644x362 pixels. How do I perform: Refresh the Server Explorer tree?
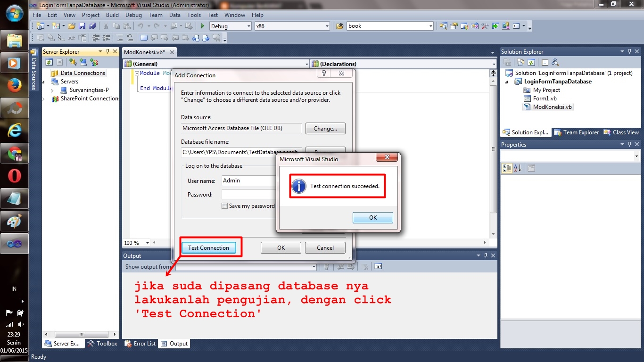(49, 62)
